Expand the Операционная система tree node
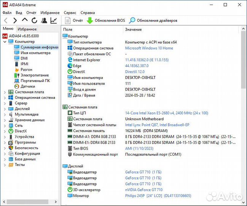Screen dimensions: 247x206 click(x=5, y=98)
